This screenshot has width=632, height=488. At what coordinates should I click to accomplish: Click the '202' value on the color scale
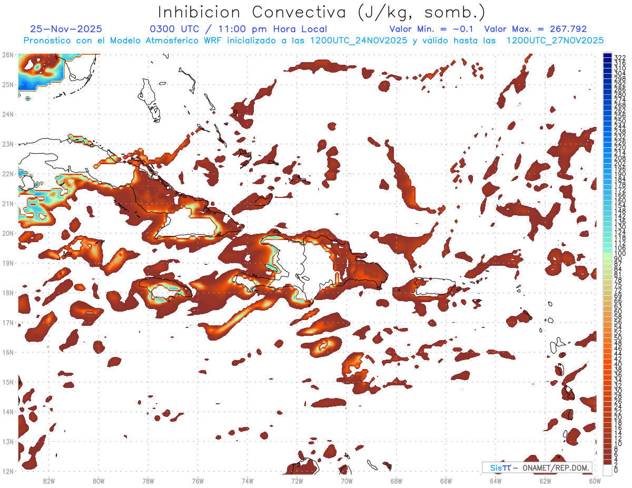tap(620, 163)
